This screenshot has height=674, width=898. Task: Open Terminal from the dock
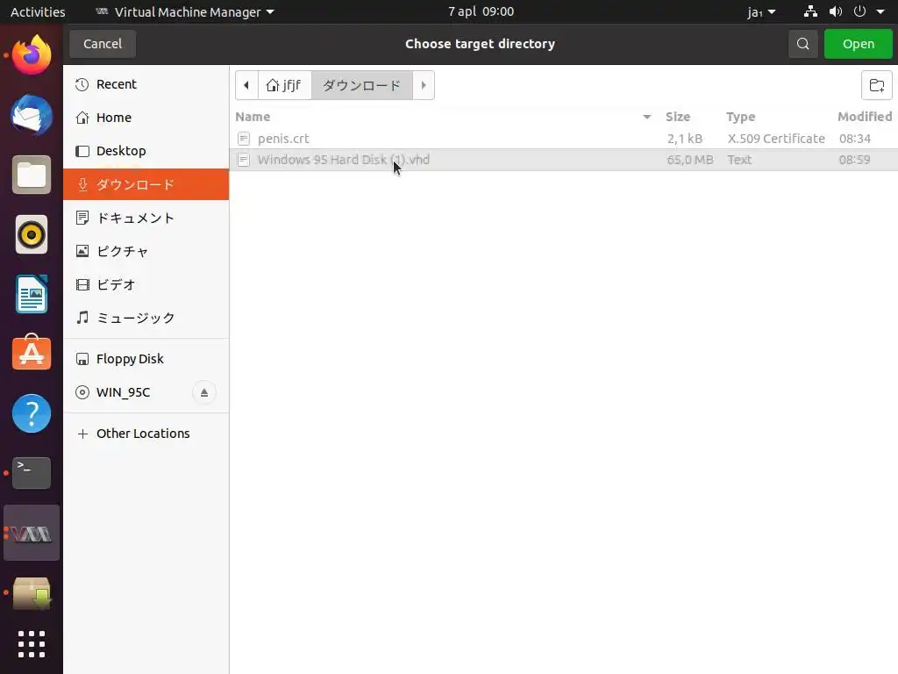pyautogui.click(x=32, y=473)
